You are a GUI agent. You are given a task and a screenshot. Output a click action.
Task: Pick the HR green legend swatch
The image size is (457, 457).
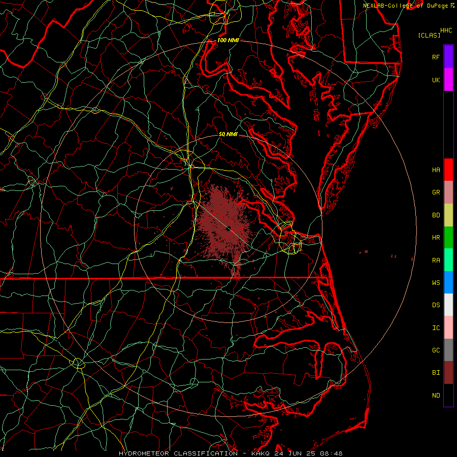click(448, 238)
